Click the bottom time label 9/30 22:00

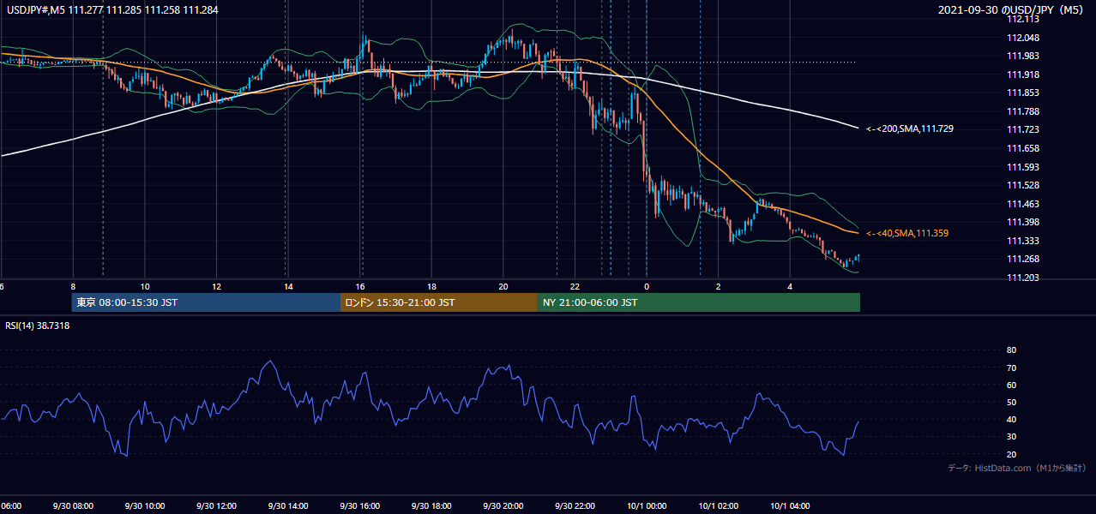(x=575, y=505)
